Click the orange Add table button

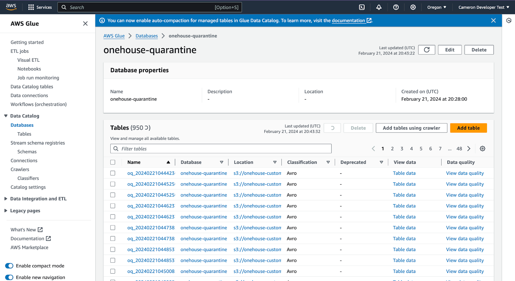(468, 128)
